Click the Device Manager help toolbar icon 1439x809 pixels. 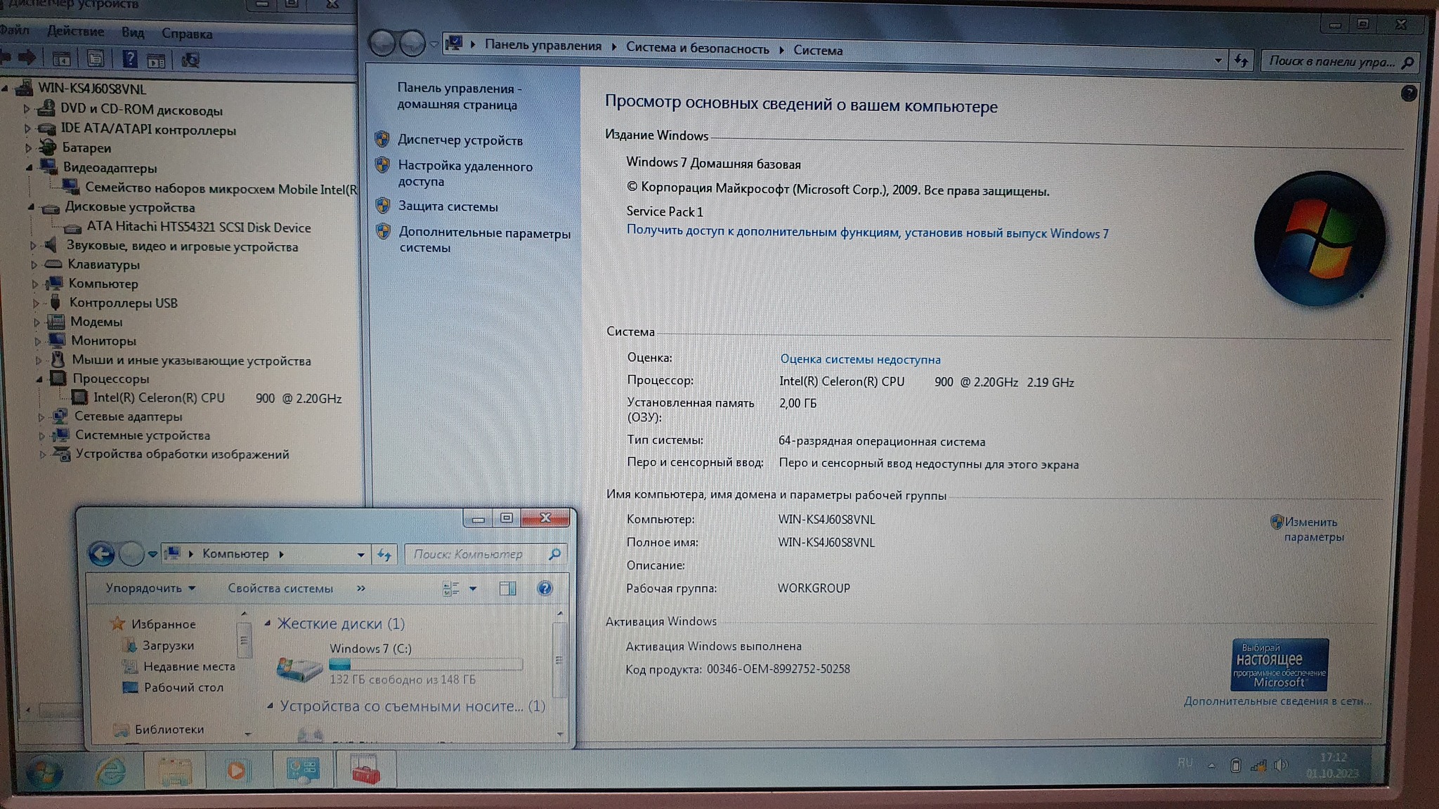coord(129,59)
